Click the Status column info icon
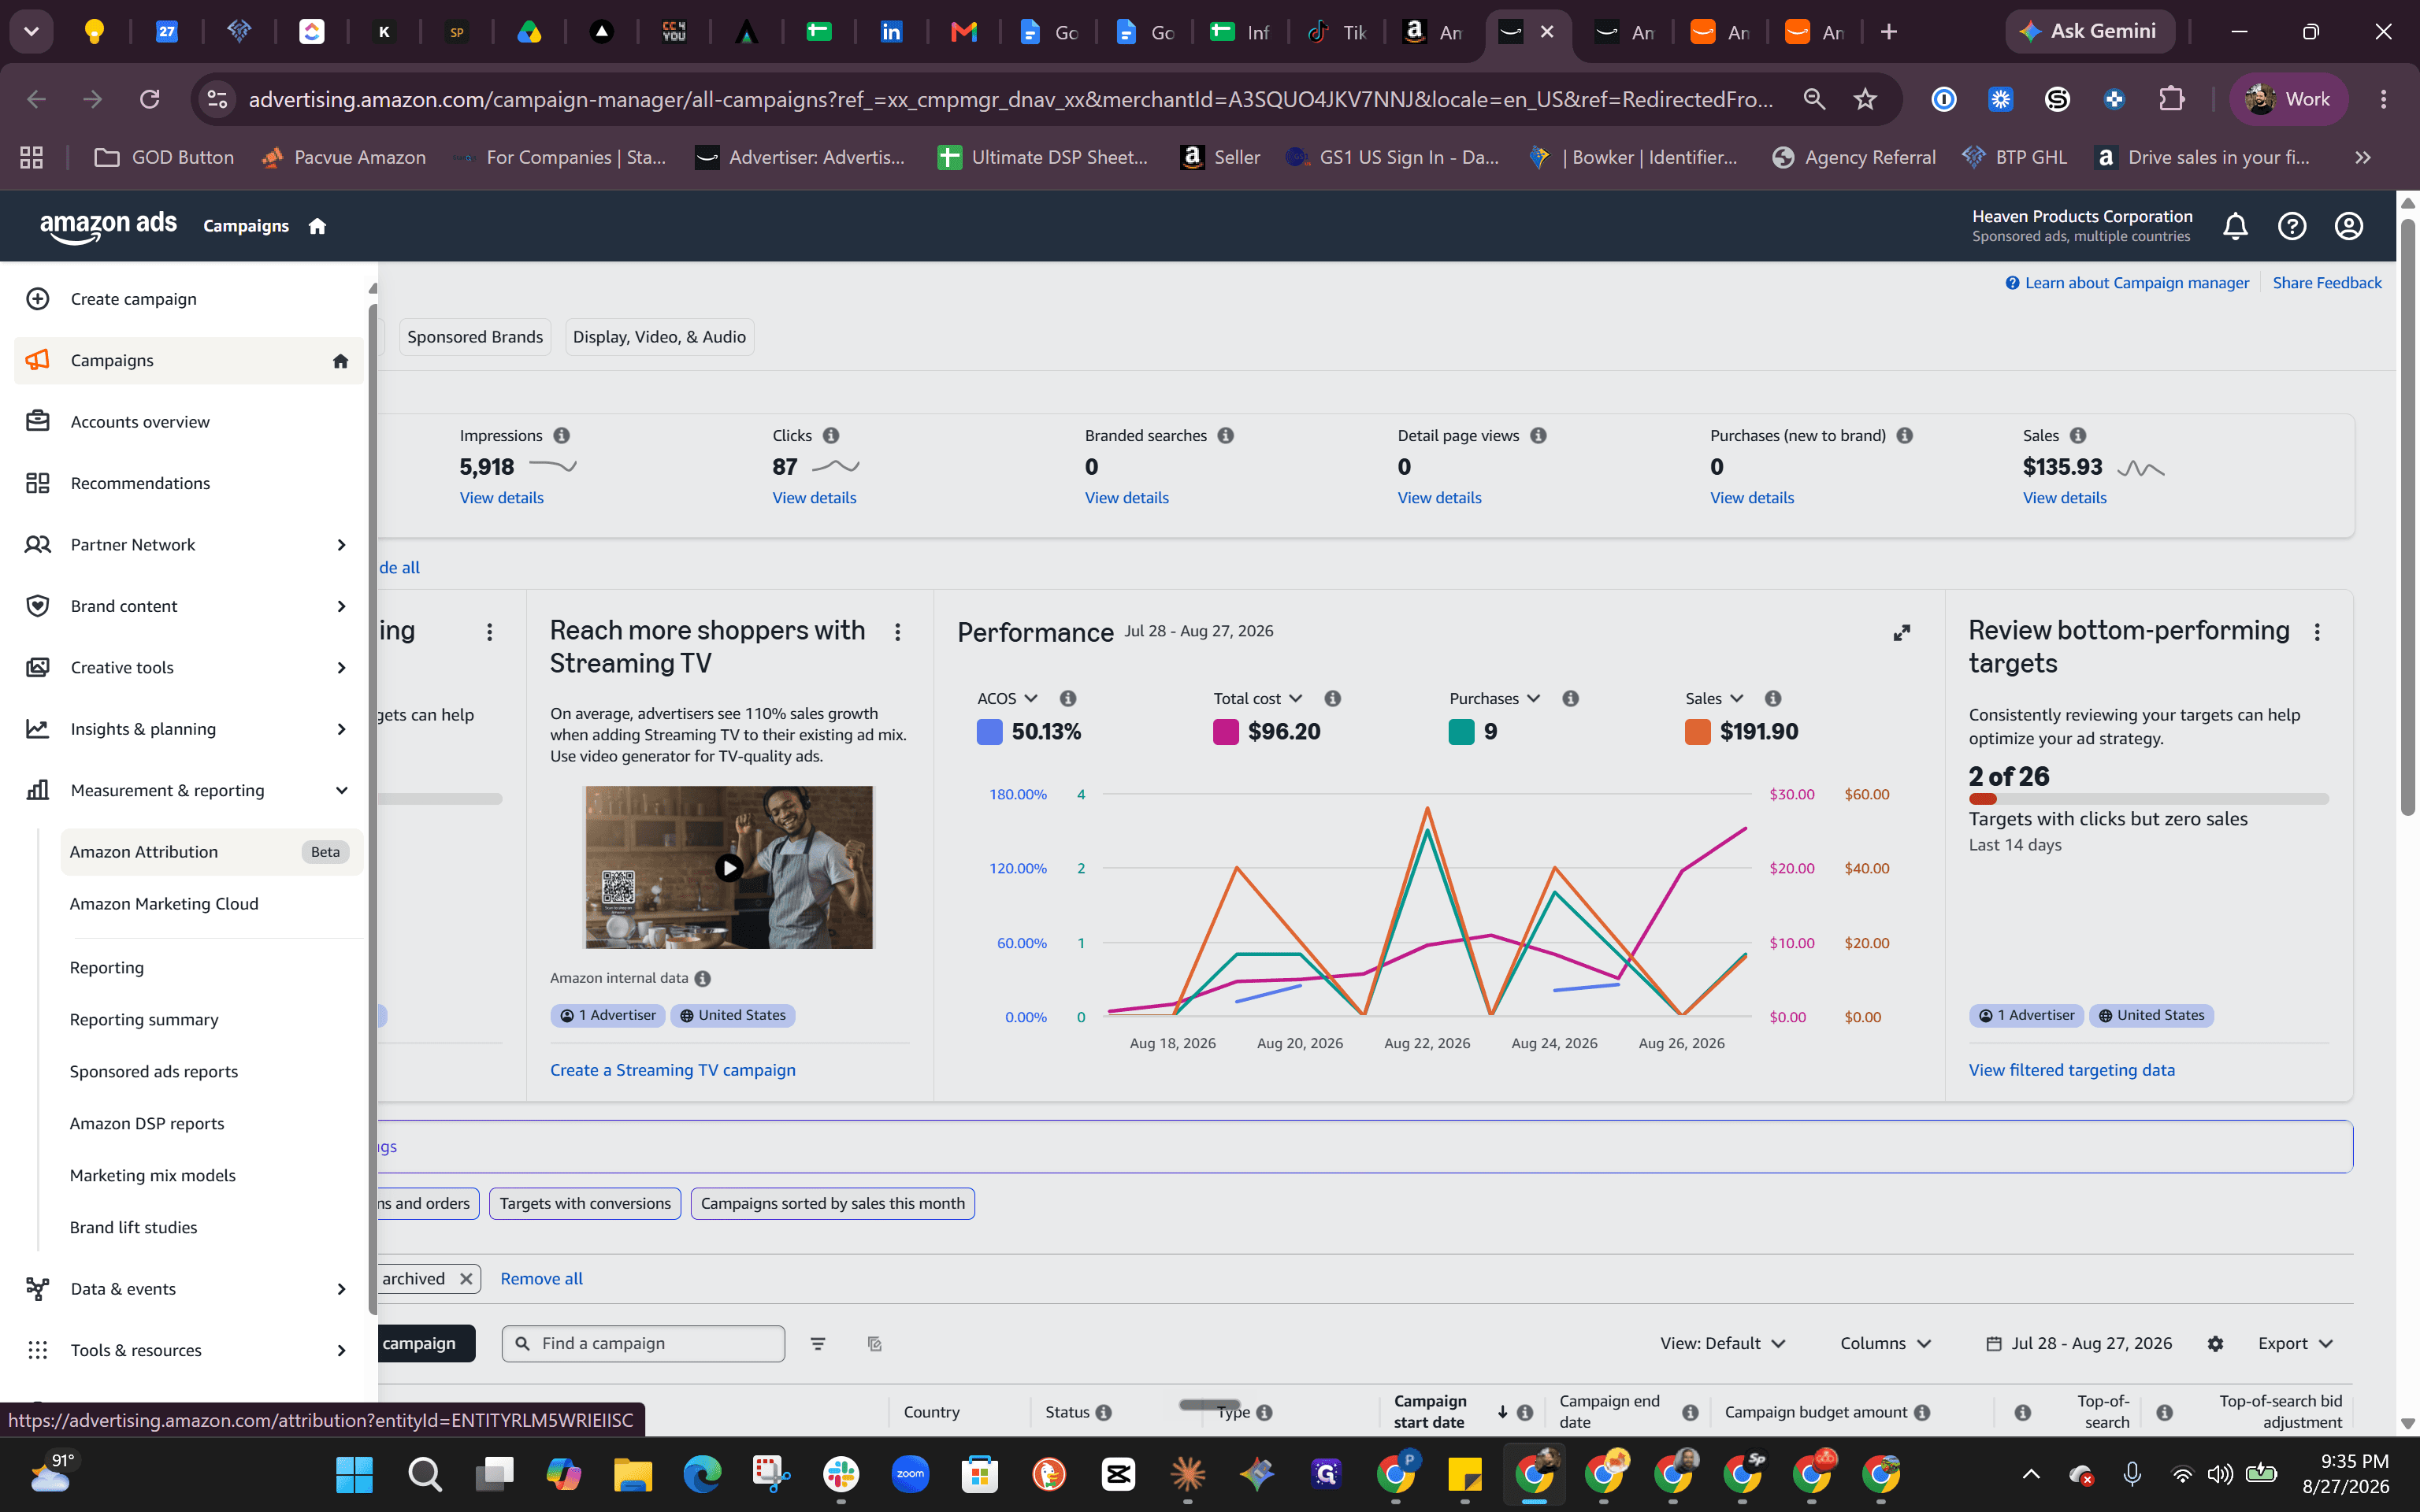 (1103, 1412)
